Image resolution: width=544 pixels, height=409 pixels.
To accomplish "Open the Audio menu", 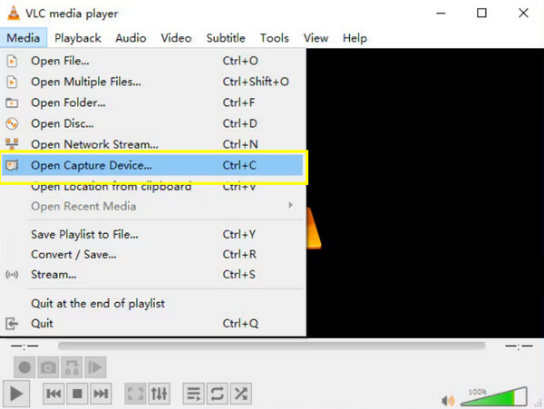I will tap(131, 38).
